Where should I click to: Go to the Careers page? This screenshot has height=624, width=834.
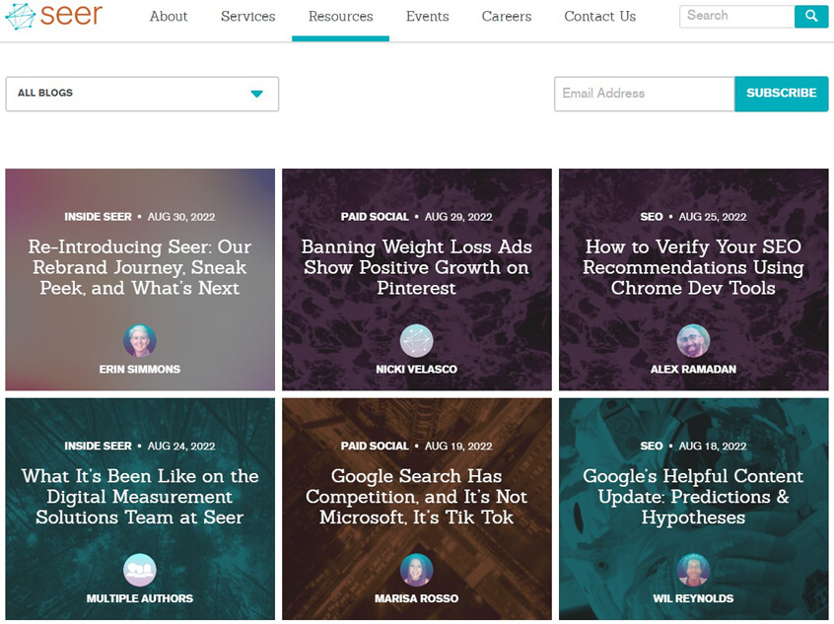(x=507, y=17)
